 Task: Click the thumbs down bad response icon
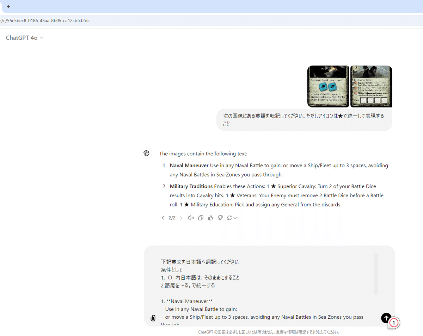[x=220, y=218]
